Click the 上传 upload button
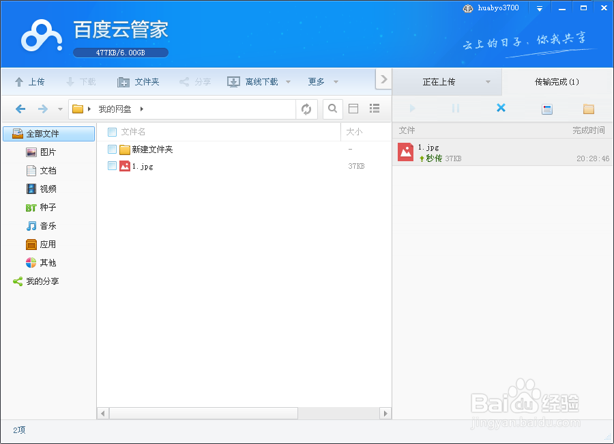Viewport: 614px width, 444px height. (30, 81)
